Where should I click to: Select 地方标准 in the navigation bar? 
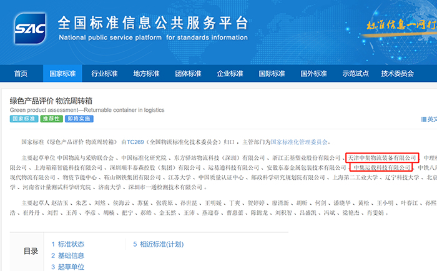[x=146, y=74]
